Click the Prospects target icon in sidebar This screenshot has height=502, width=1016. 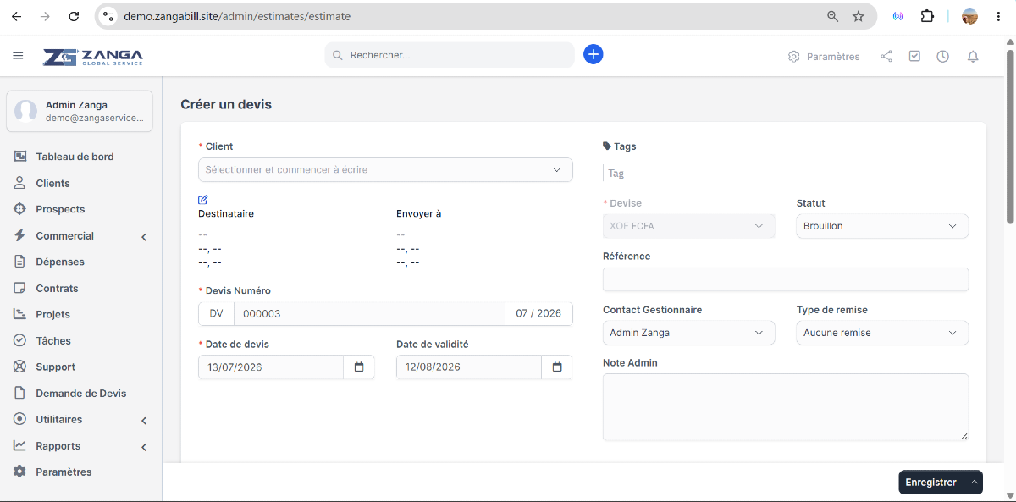[19, 209]
